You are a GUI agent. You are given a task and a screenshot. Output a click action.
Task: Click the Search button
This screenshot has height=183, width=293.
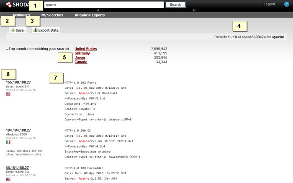click(x=175, y=5)
